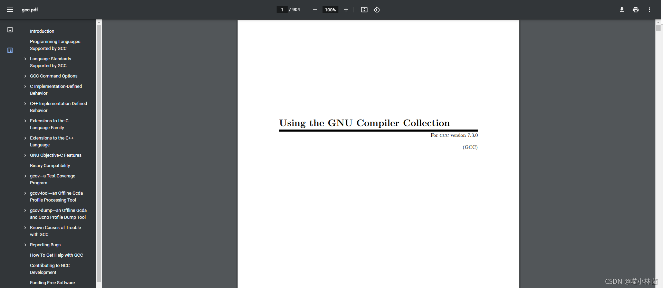Expand Extensions to the C++ Language chevron

coord(25,138)
